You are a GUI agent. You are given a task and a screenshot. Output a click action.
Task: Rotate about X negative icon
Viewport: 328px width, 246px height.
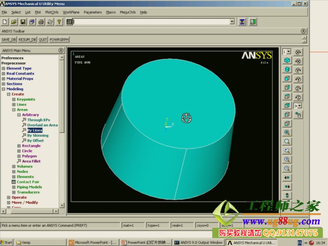pos(298,61)
